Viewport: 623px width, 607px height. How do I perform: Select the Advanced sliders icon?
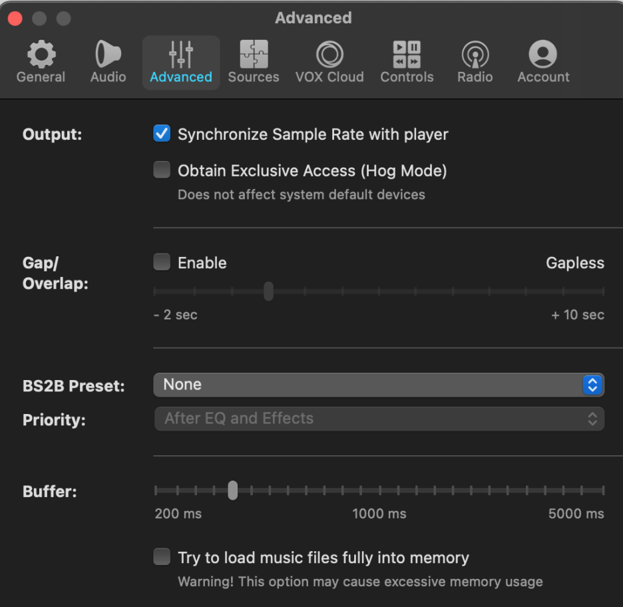tap(181, 54)
